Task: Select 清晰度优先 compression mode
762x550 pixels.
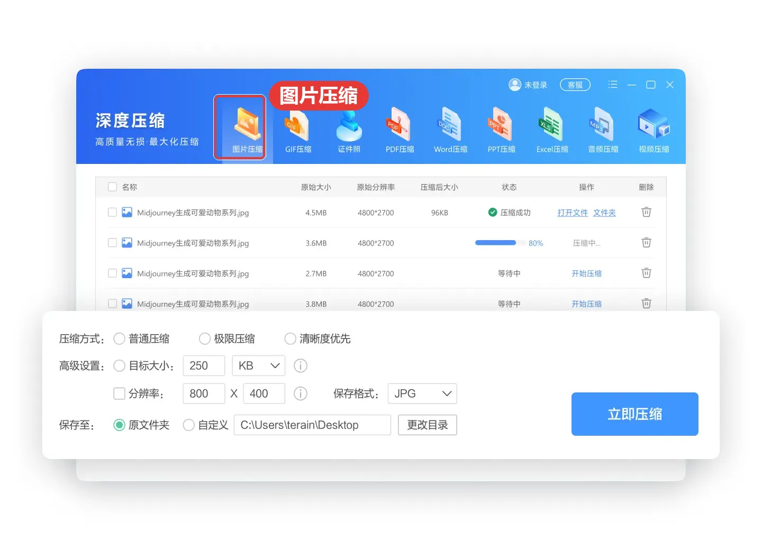Action: [290, 338]
